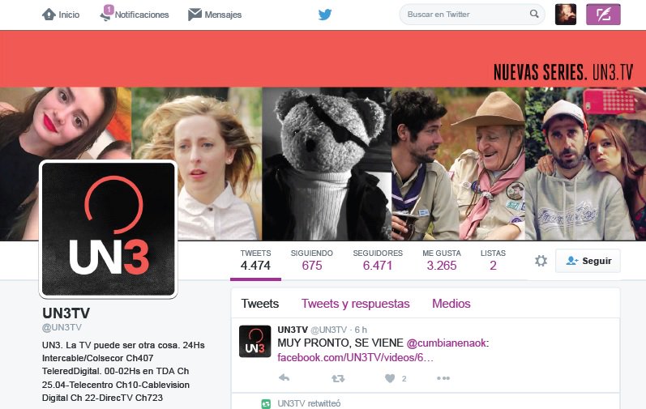Screen dimensions: 646x409
Task: Open Notificaciones bell icon
Action: tap(105, 15)
